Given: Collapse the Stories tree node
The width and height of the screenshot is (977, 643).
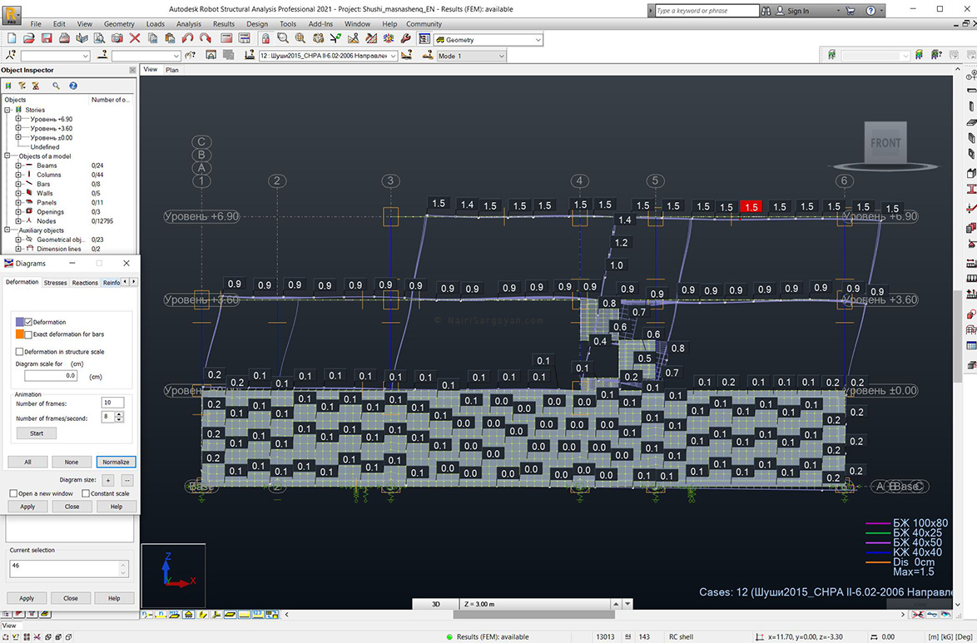Looking at the screenshot, I should pos(8,110).
